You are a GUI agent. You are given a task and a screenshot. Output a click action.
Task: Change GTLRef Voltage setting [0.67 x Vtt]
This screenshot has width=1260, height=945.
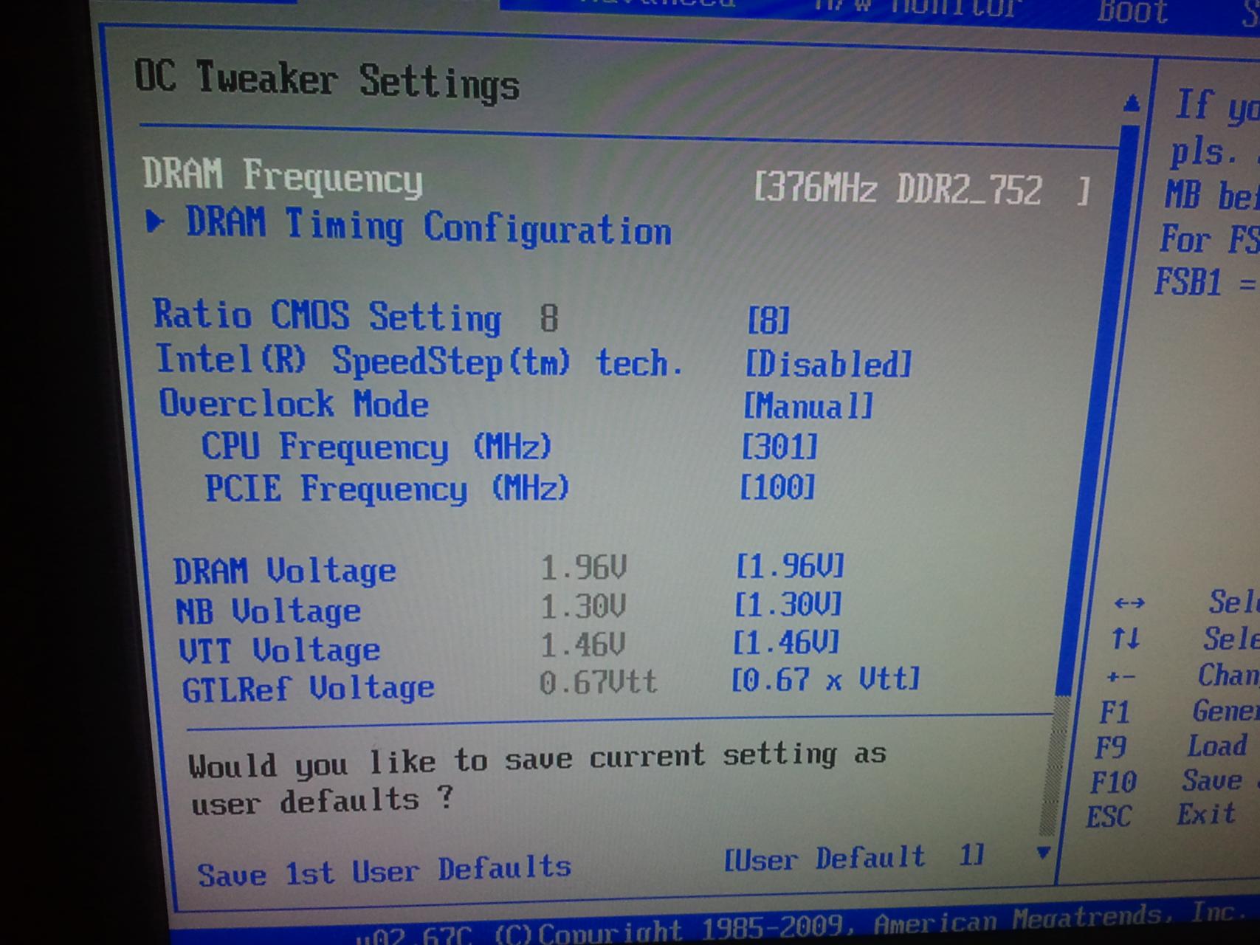pyautogui.click(x=824, y=679)
